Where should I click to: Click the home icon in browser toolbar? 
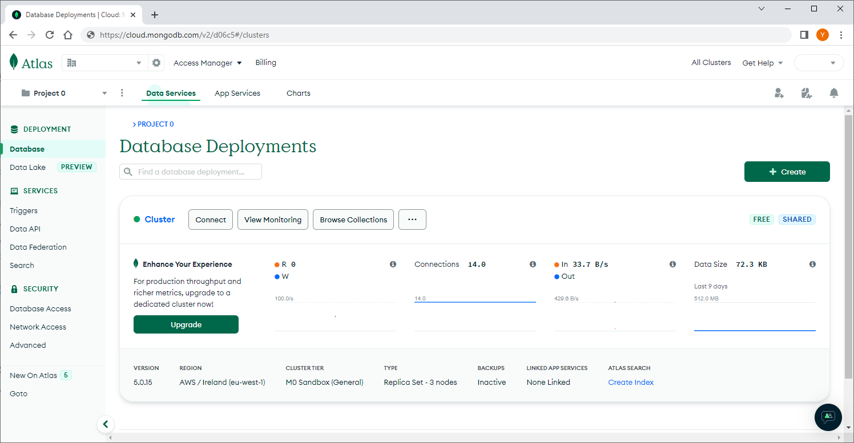point(68,35)
